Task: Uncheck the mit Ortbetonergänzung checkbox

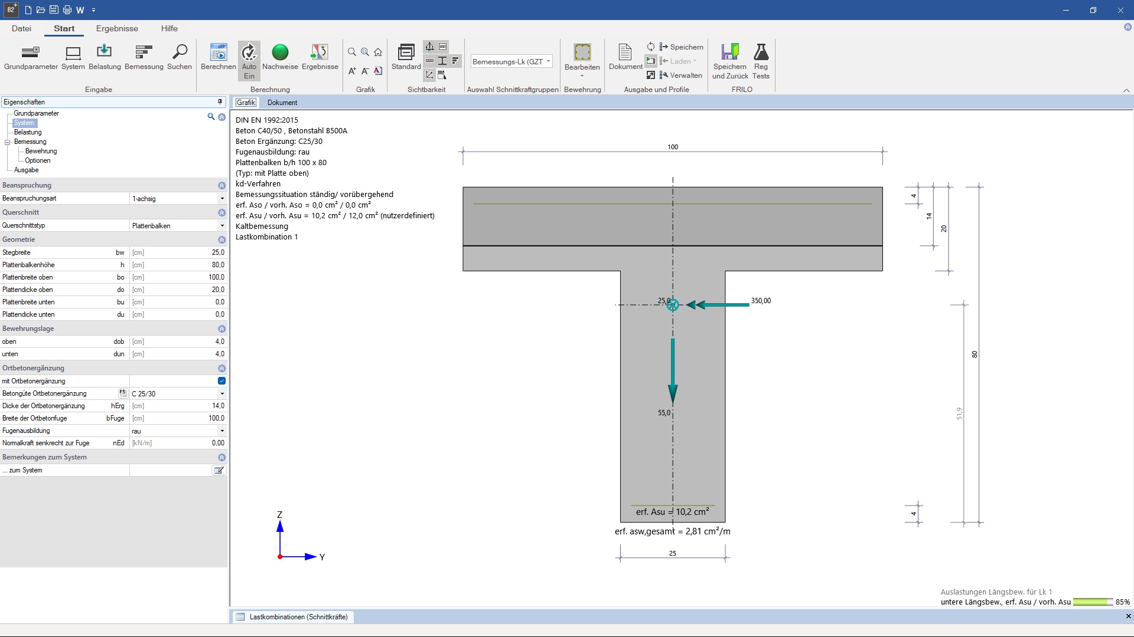Action: pyautogui.click(x=221, y=381)
